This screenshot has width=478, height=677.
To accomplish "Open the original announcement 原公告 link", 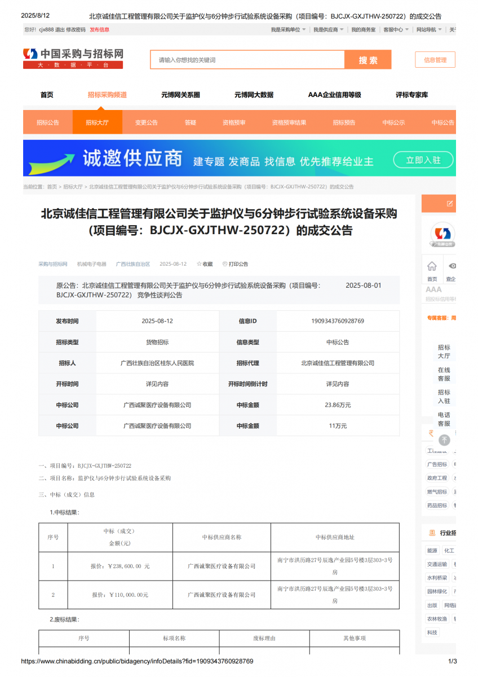I will tap(188, 290).
